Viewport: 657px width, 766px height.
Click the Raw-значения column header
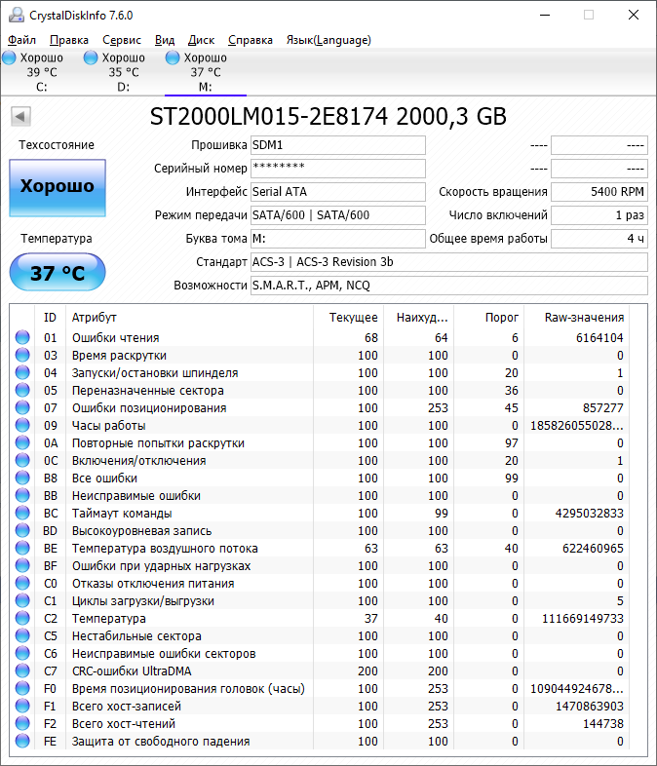(577, 317)
